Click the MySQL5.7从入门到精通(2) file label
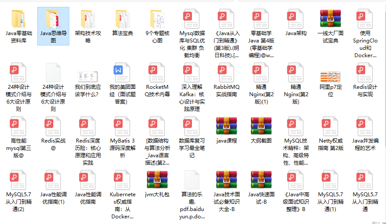 coord(19,201)
